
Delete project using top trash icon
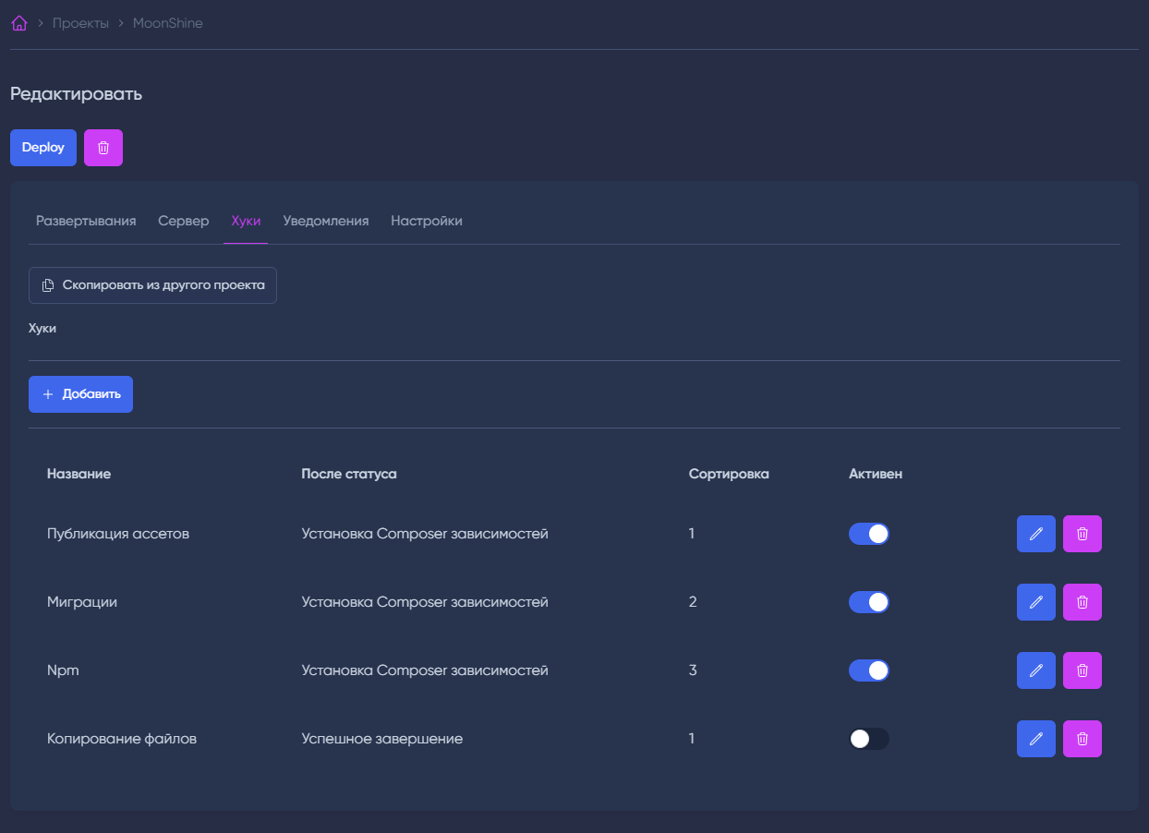[103, 148]
